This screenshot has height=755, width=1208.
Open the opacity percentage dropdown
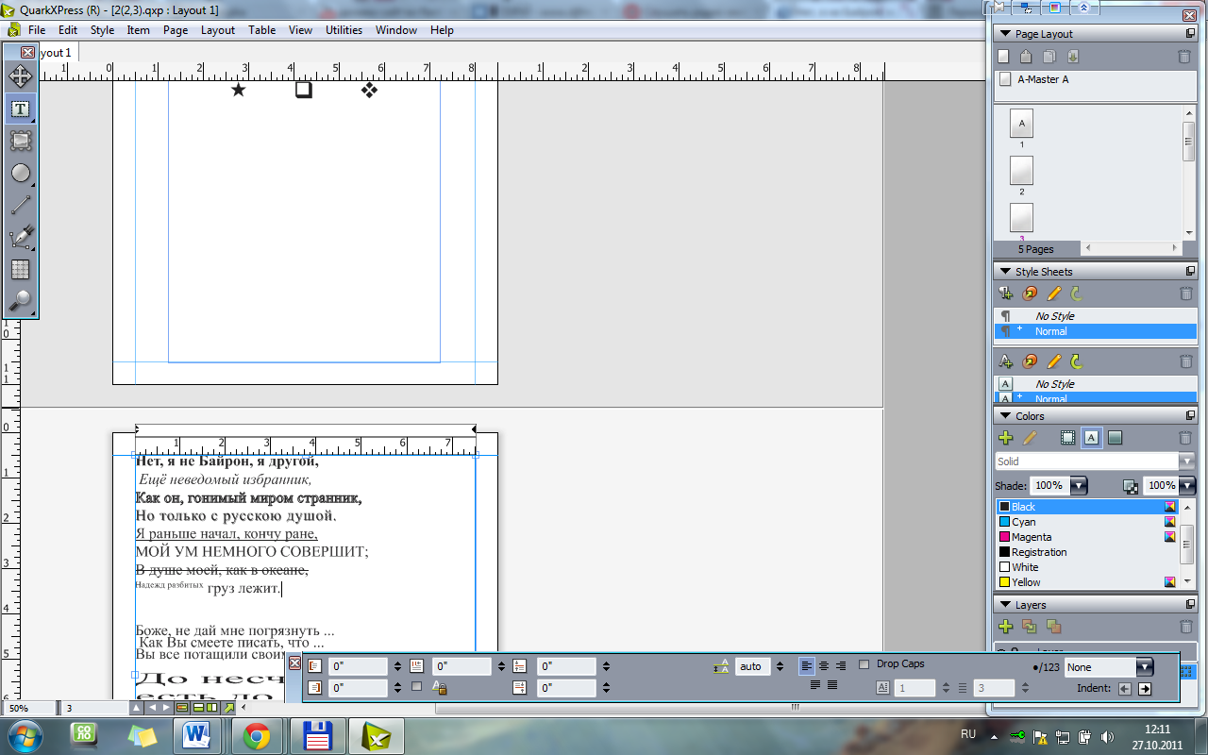[x=1185, y=486]
